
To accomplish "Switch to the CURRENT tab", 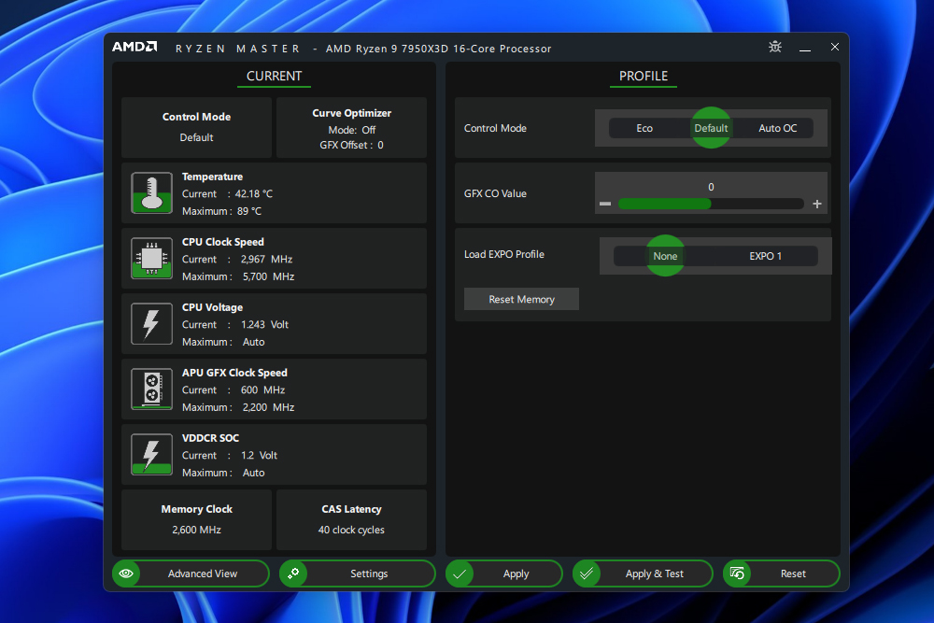I will (x=274, y=76).
